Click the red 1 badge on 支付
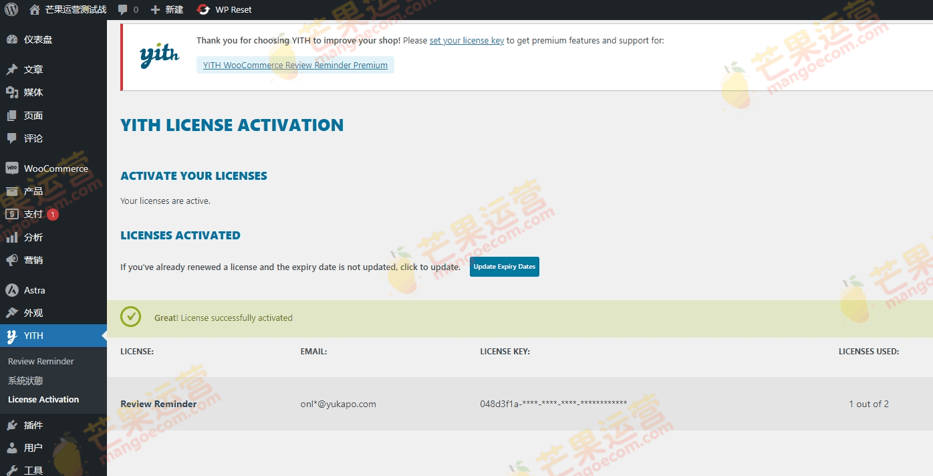Viewport: 933px width, 476px height. click(x=53, y=215)
